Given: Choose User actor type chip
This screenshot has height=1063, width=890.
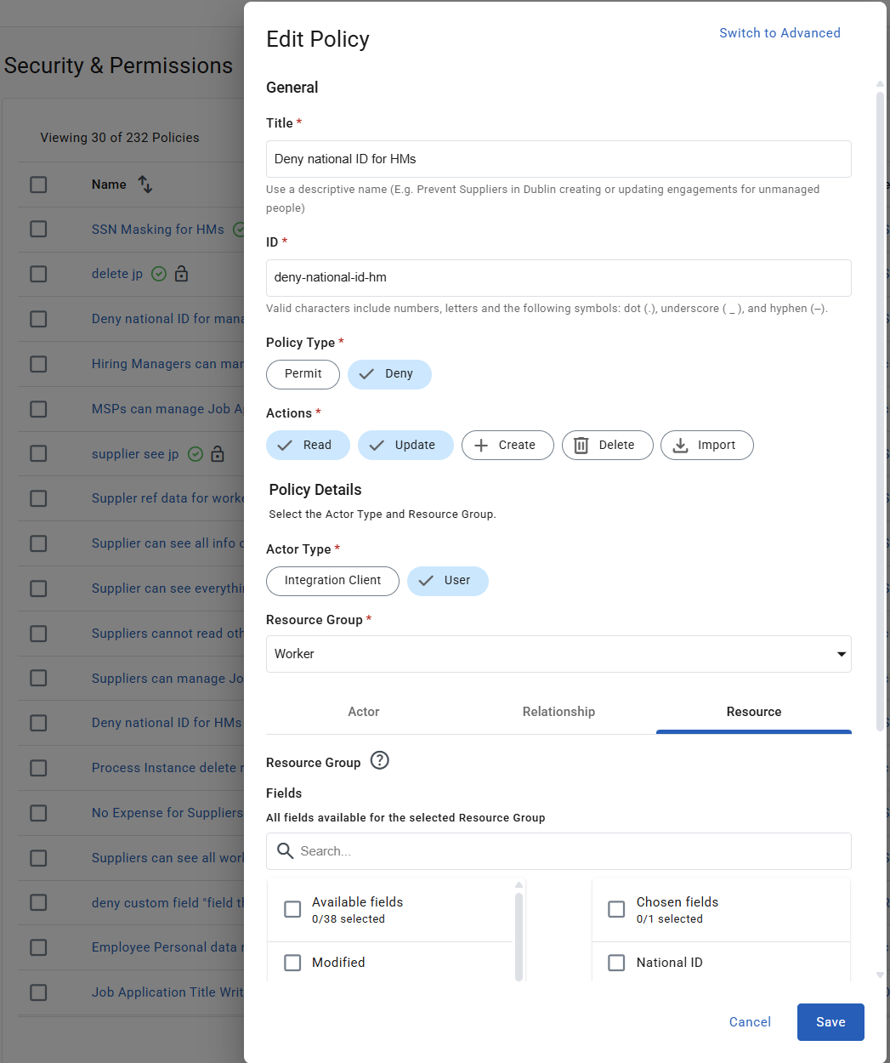Looking at the screenshot, I should click(x=448, y=581).
